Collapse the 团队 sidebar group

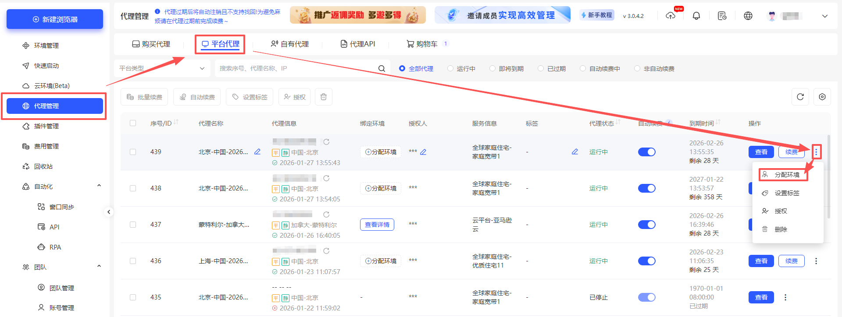point(99,266)
